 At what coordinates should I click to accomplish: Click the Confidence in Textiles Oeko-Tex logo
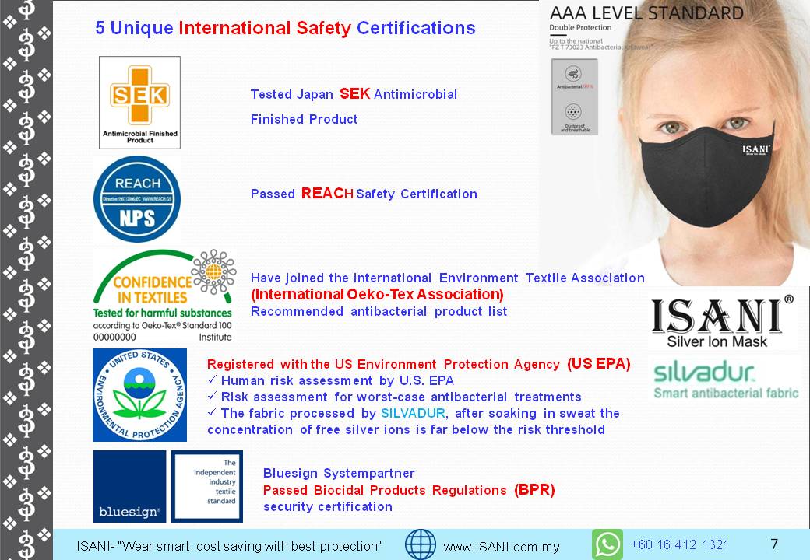164,296
